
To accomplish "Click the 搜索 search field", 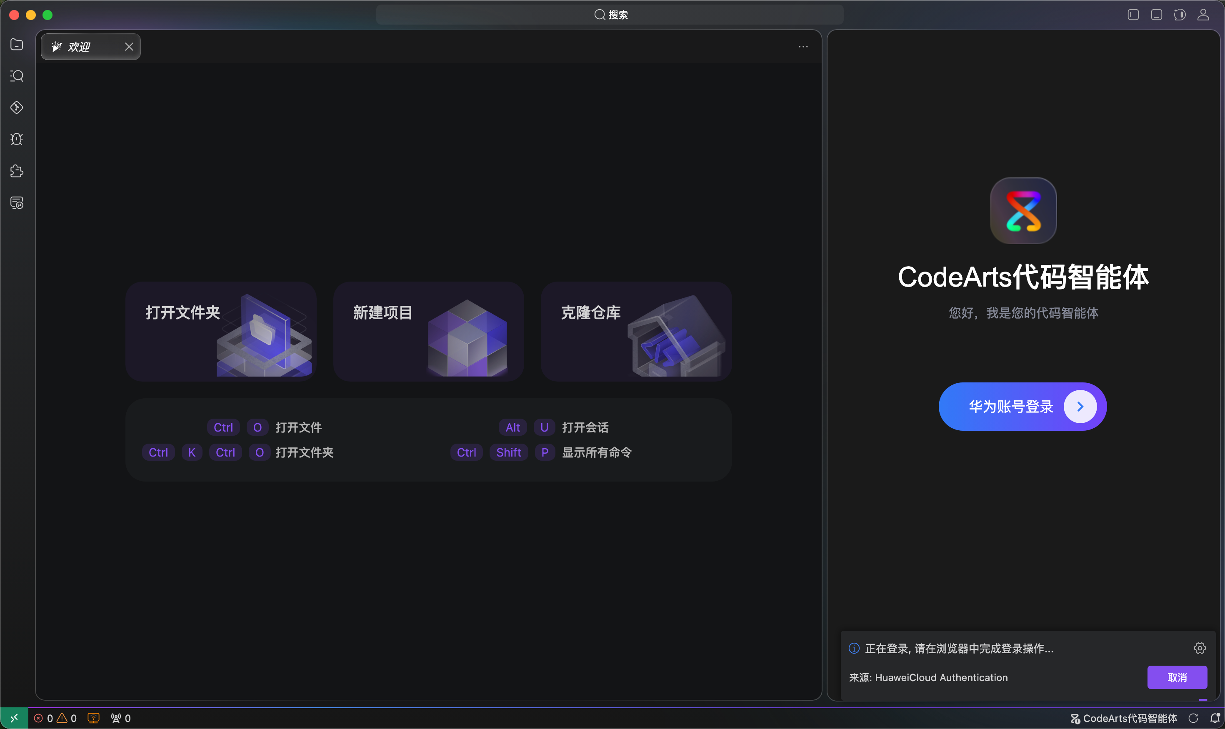I will point(610,15).
